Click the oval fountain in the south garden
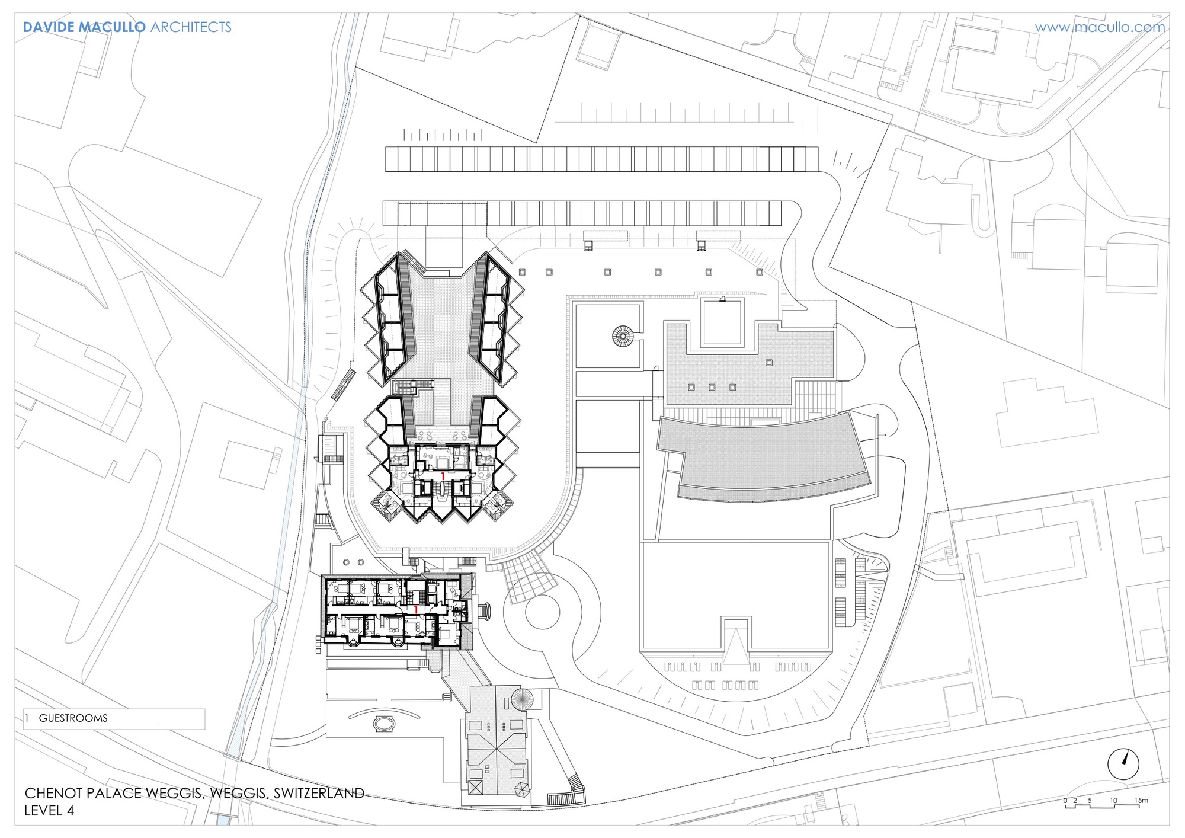The image size is (1185, 838). [x=385, y=723]
